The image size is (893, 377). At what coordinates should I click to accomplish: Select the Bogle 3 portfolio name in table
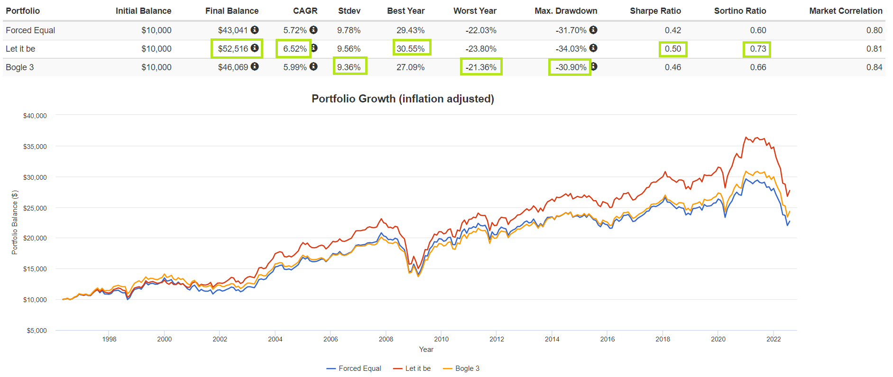tap(20, 67)
